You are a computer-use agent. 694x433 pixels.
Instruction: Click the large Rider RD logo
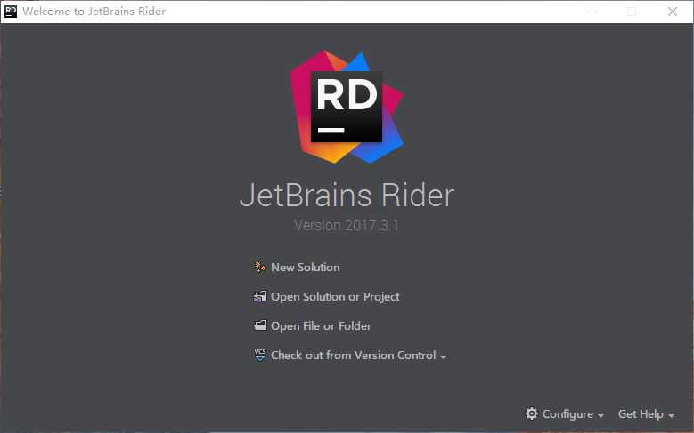347,107
